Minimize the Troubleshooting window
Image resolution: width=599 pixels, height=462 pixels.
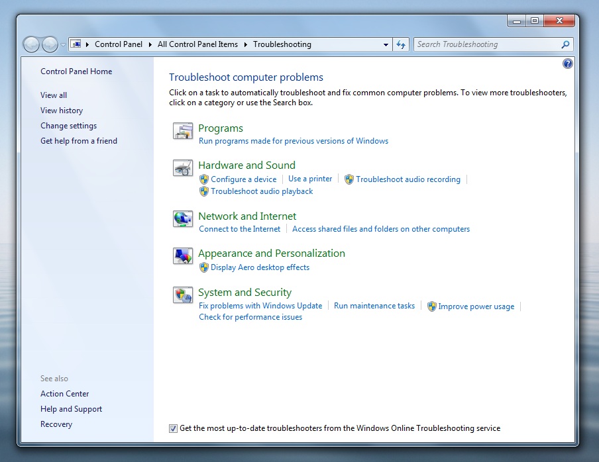[x=516, y=21]
